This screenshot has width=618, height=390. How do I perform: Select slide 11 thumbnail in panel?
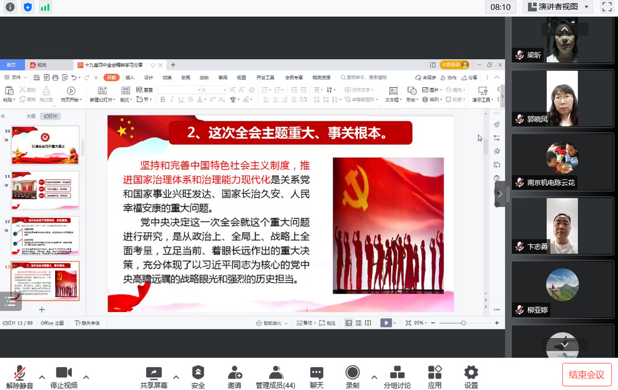46,190
